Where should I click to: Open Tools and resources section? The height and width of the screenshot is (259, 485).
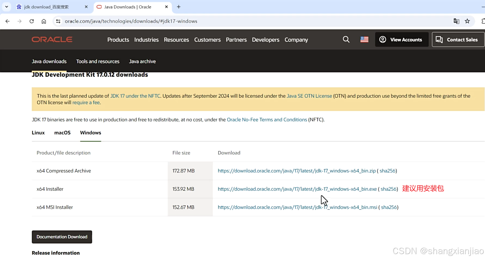click(98, 61)
